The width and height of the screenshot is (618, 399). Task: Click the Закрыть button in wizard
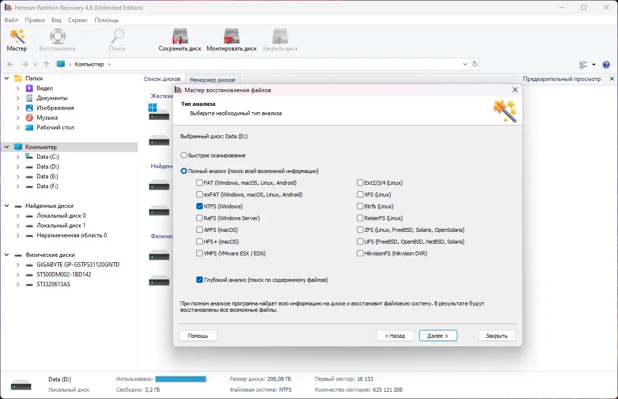point(497,336)
